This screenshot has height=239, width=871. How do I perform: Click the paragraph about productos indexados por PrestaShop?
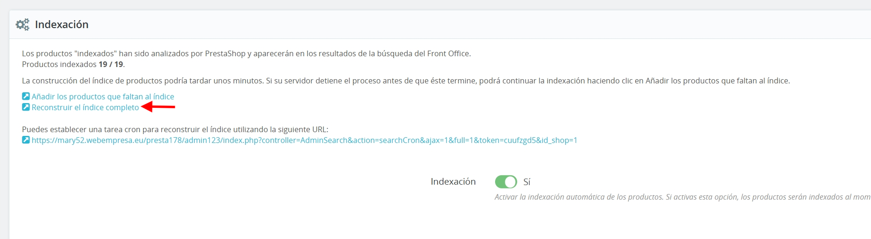246,53
